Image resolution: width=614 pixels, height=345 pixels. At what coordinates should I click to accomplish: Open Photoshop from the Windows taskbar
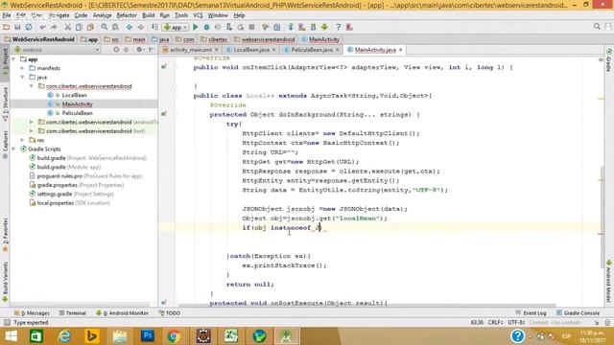(148, 336)
